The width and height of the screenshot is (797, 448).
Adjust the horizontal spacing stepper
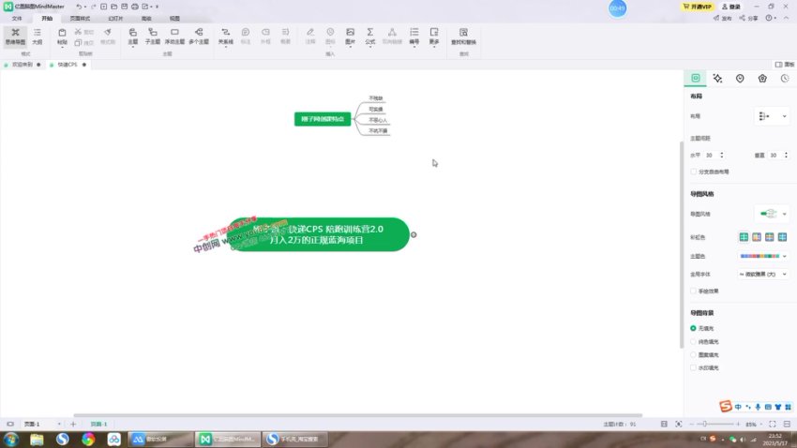722,155
